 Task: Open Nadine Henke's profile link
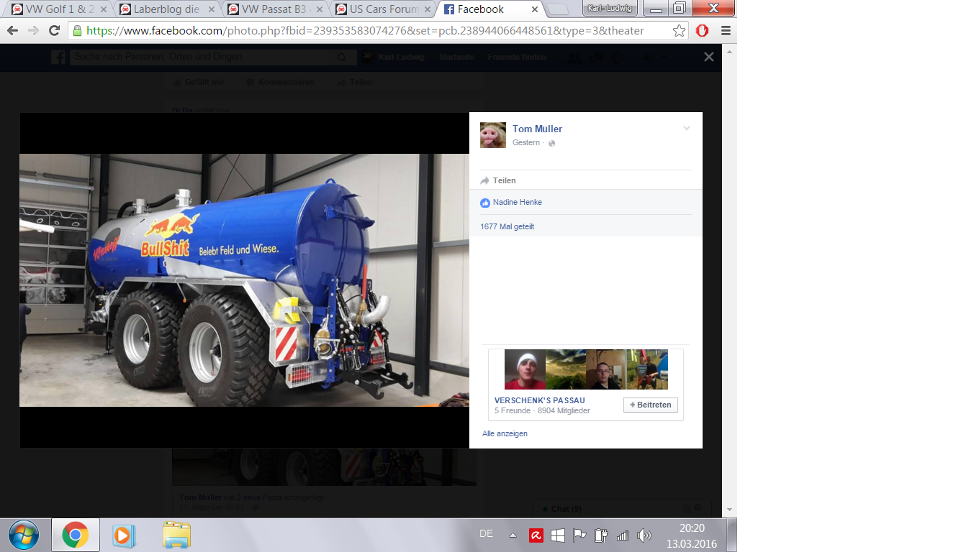tap(518, 203)
